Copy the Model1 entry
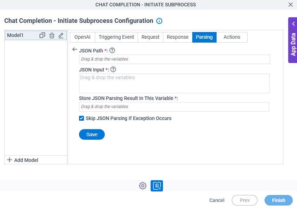Image resolution: width=297 pixels, height=208 pixels. (42, 35)
